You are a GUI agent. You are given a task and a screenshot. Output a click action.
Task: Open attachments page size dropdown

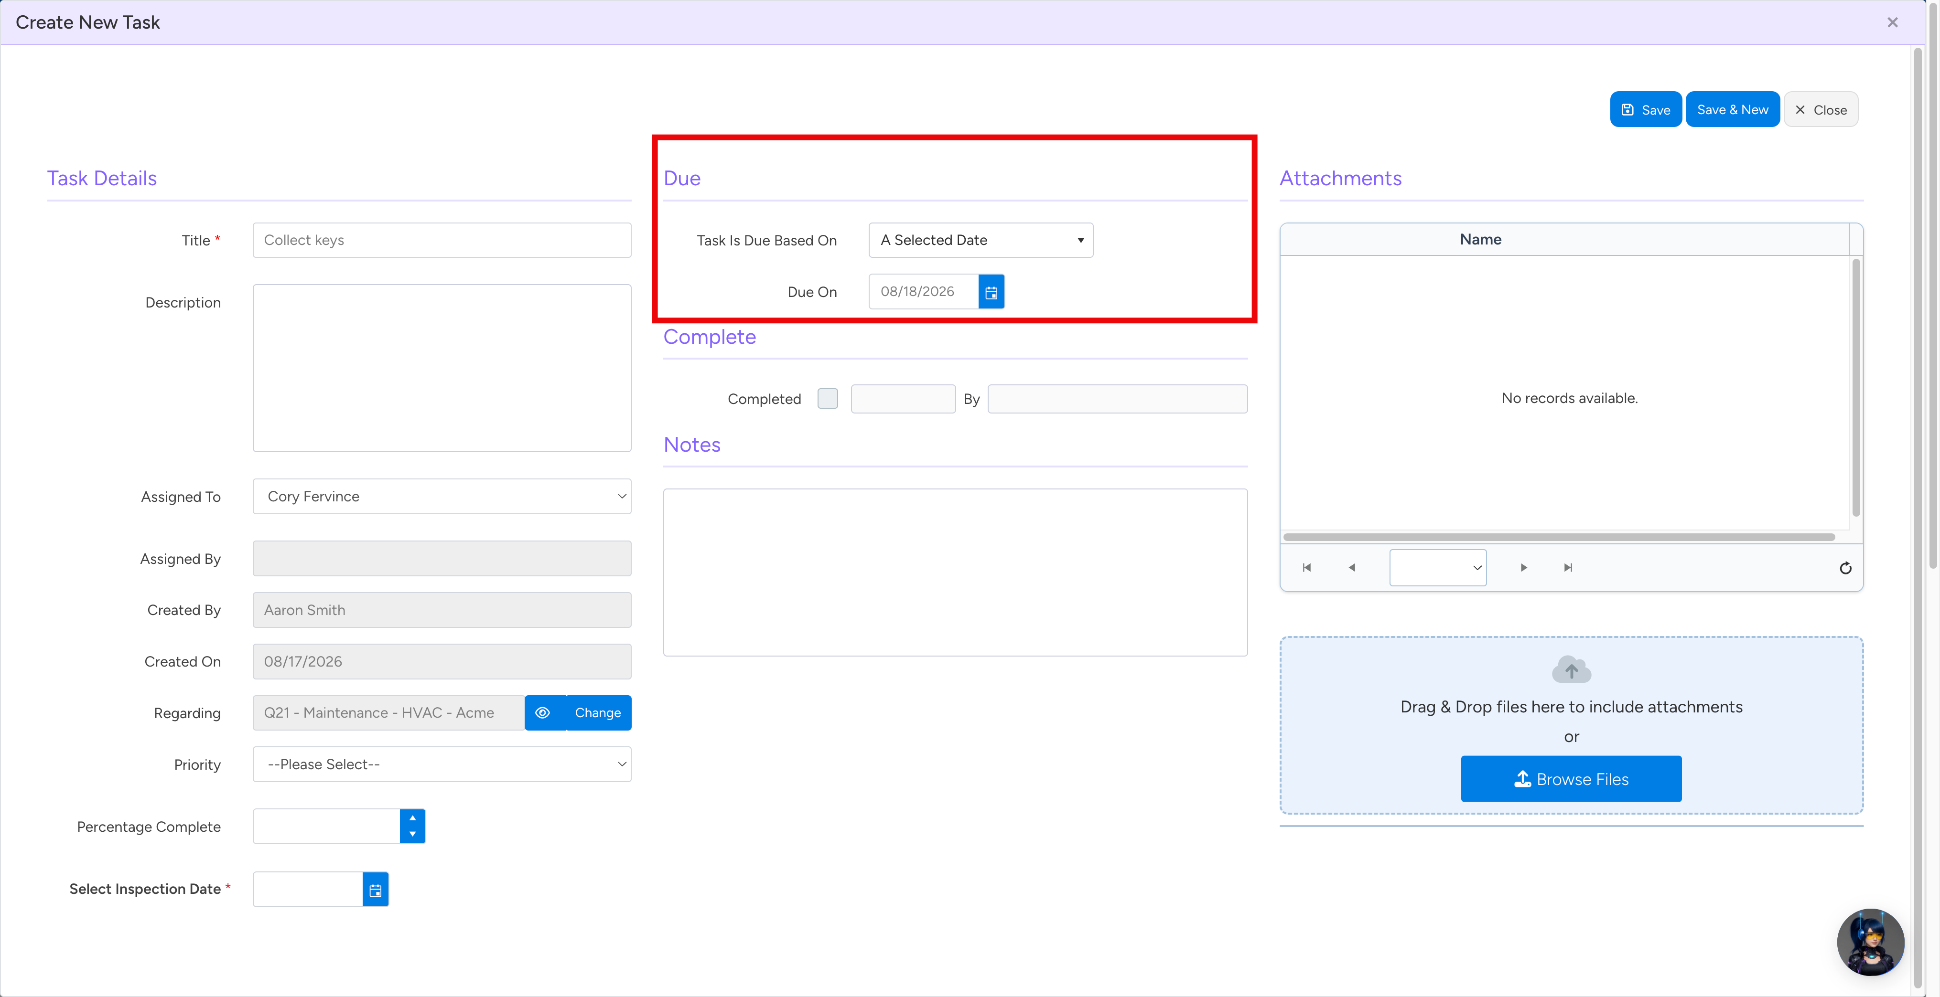[x=1438, y=567]
